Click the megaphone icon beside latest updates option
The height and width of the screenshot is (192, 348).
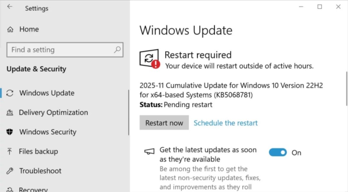click(x=149, y=151)
